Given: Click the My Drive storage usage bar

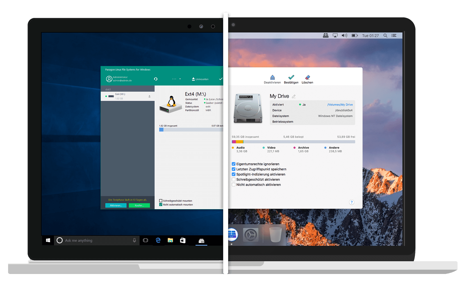Looking at the screenshot, I should click(x=294, y=142).
